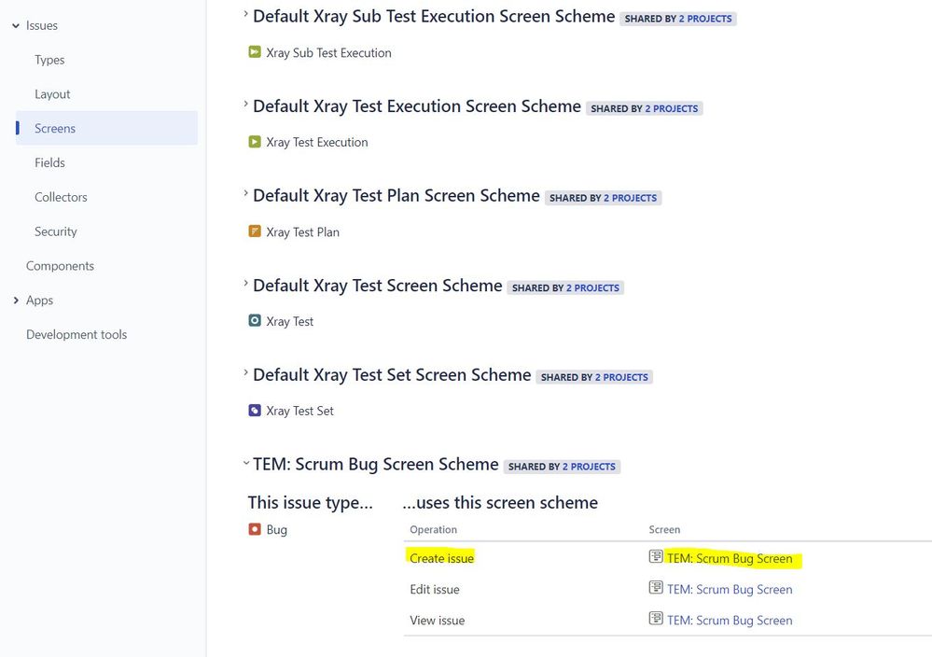Open Apps in the sidebar
This screenshot has height=657, width=932.
point(40,301)
